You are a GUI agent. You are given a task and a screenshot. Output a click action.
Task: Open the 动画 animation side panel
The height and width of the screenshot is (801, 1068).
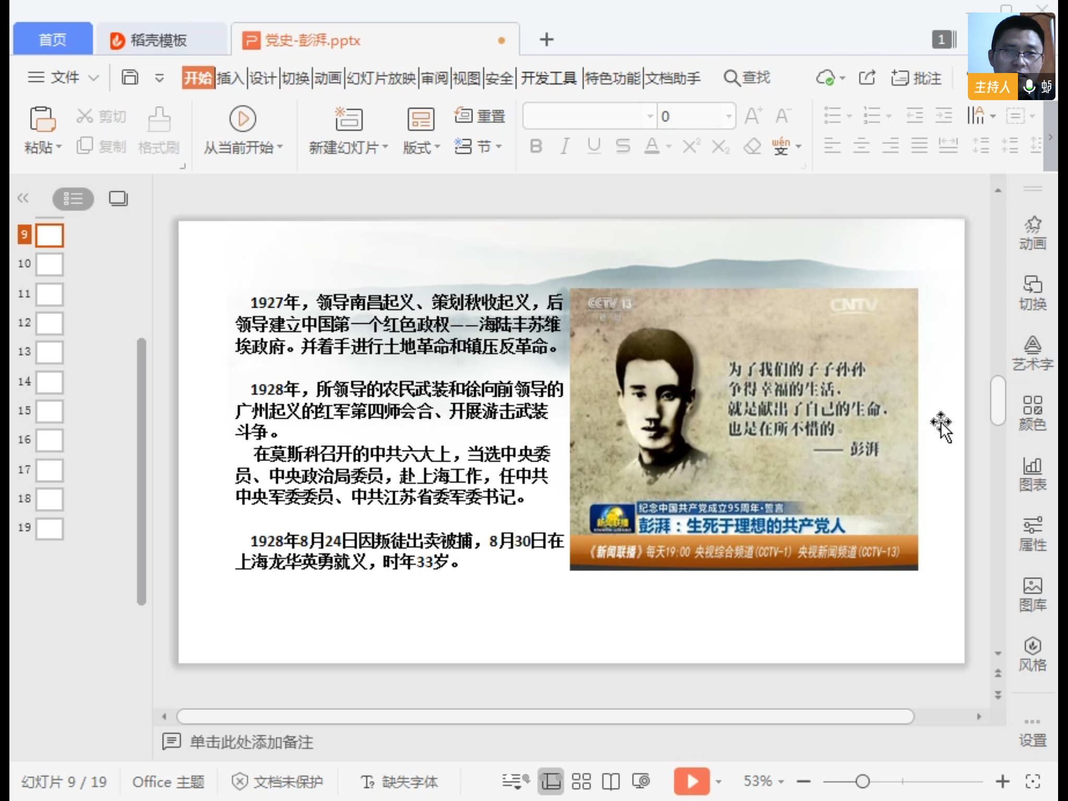(x=1032, y=233)
